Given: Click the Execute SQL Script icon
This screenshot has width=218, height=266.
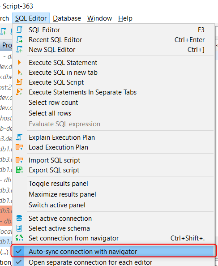Looking at the screenshot, I should pyautogui.click(x=19, y=82).
